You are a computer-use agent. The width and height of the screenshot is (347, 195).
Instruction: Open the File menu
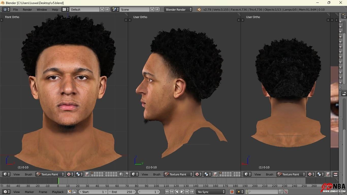pyautogui.click(x=15, y=9)
